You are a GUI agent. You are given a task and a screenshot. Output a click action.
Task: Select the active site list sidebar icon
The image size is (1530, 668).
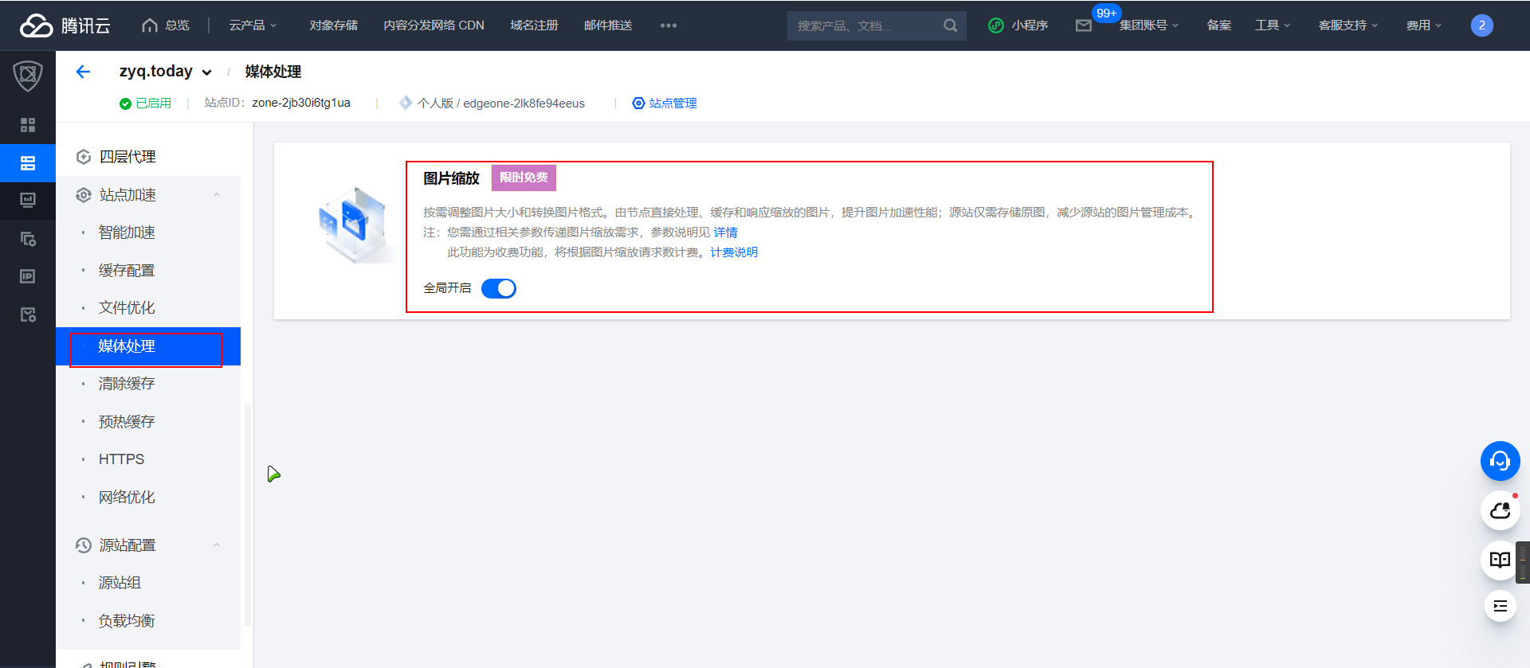click(x=28, y=163)
